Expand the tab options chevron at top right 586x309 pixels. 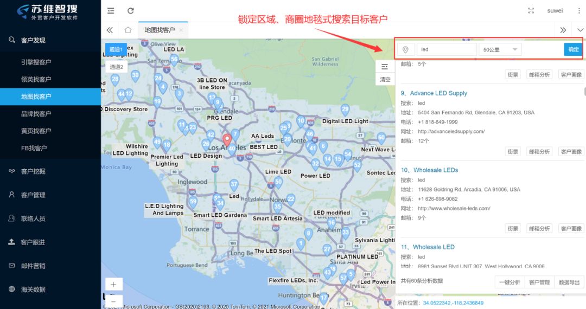[580, 30]
